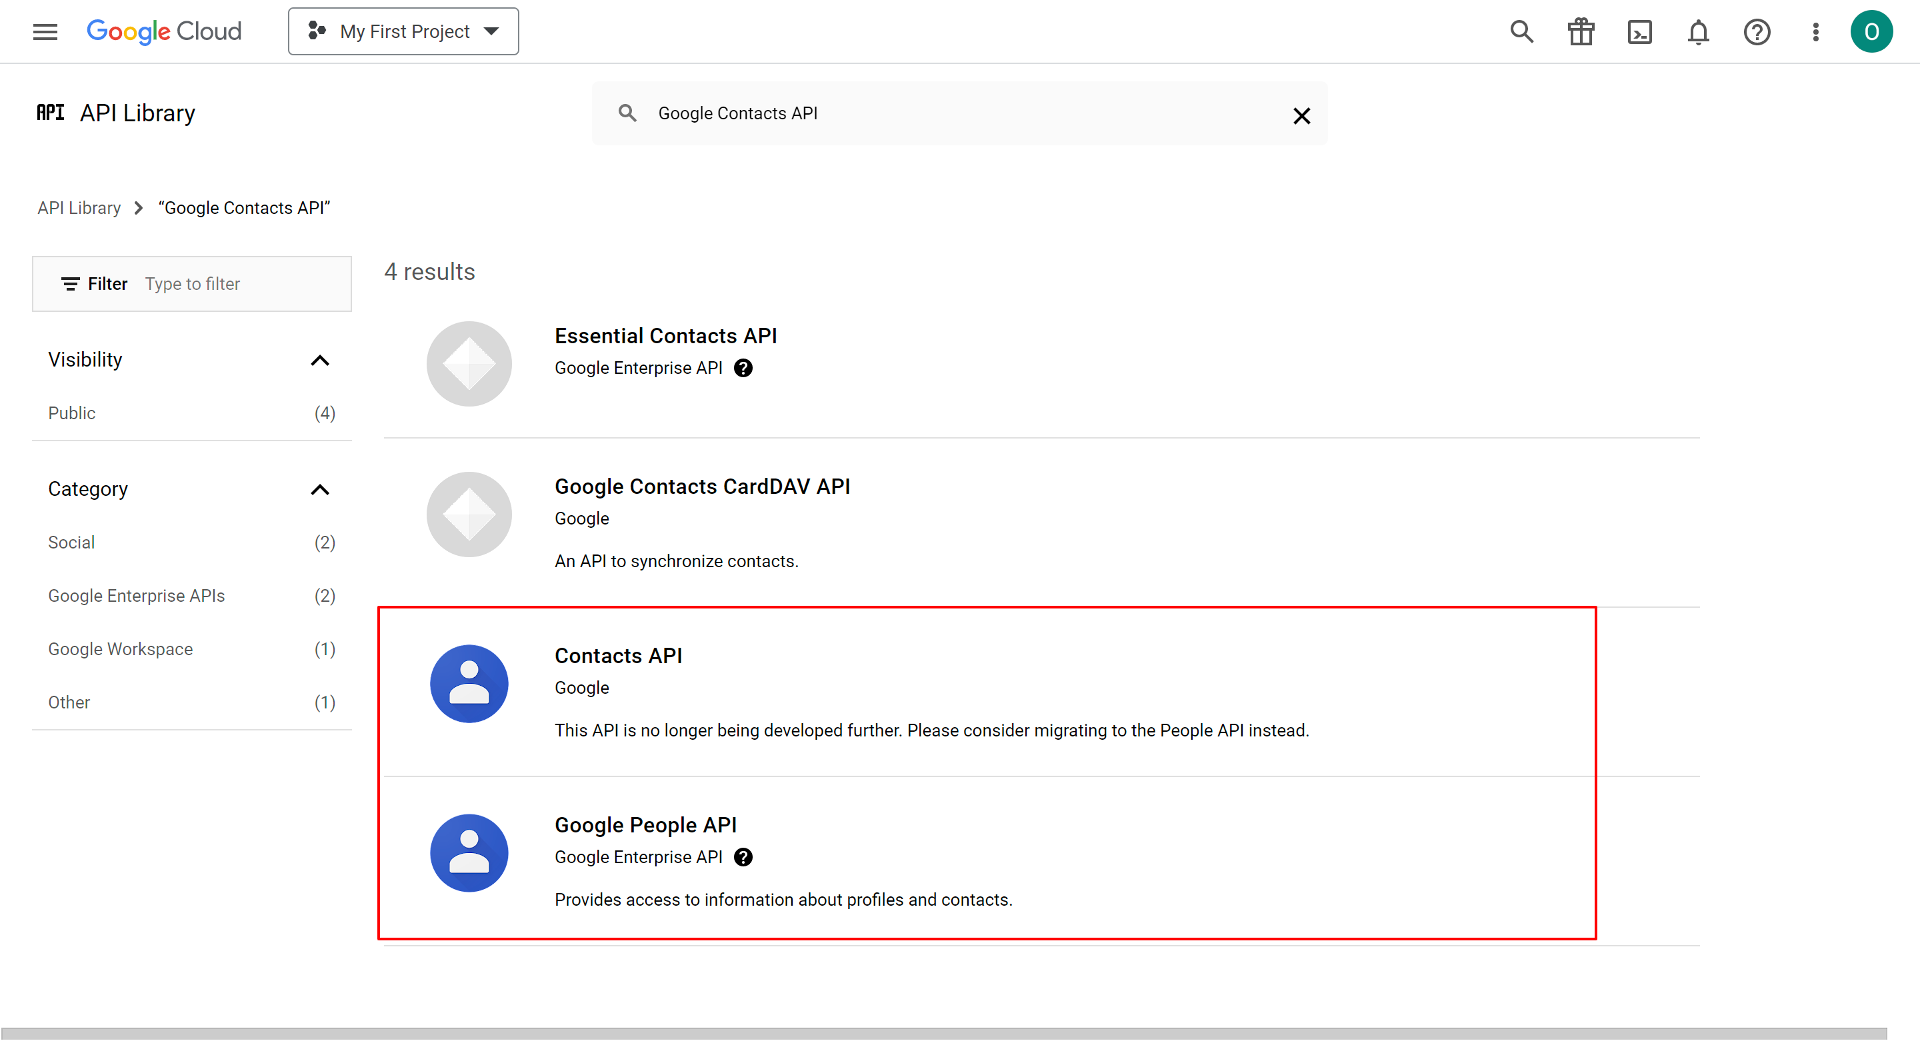The width and height of the screenshot is (1920, 1041).
Task: Open the notifications bell
Action: tap(1698, 31)
